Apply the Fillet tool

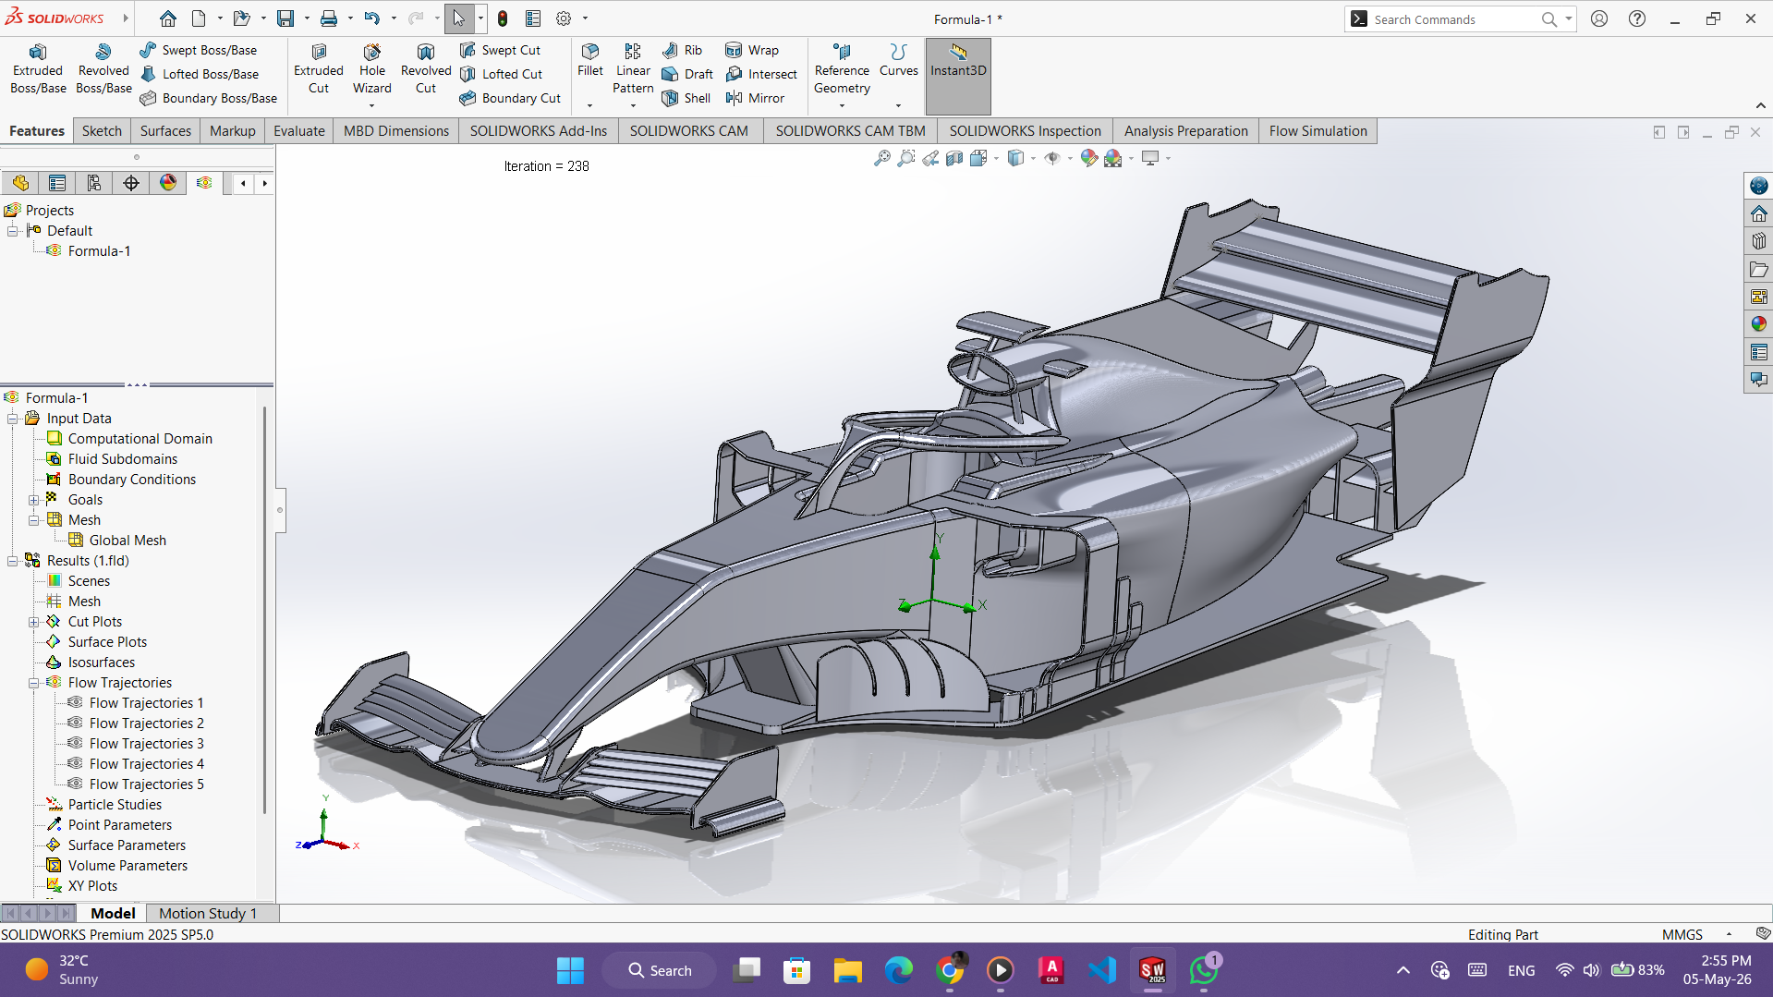[590, 60]
